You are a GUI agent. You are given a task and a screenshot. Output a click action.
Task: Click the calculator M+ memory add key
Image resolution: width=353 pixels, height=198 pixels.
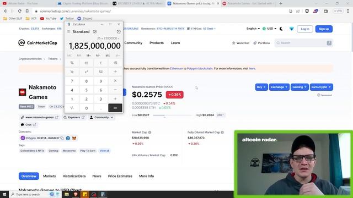click(x=88, y=56)
